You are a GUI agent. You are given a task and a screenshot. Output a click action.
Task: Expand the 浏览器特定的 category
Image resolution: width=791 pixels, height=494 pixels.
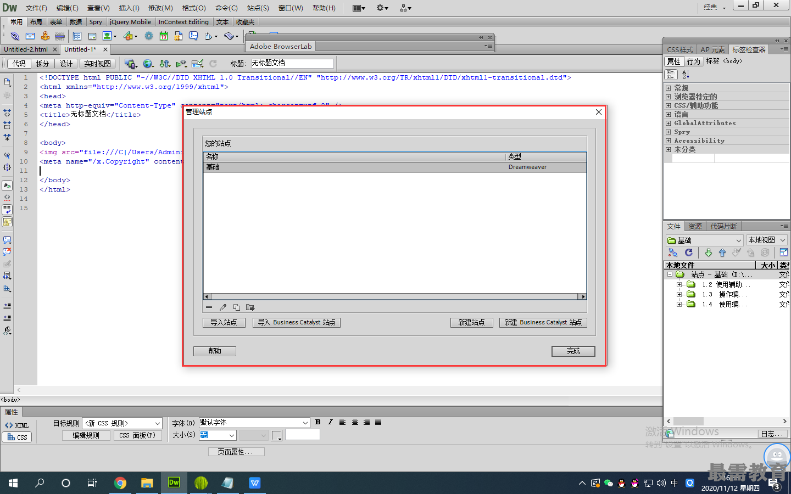click(x=668, y=97)
